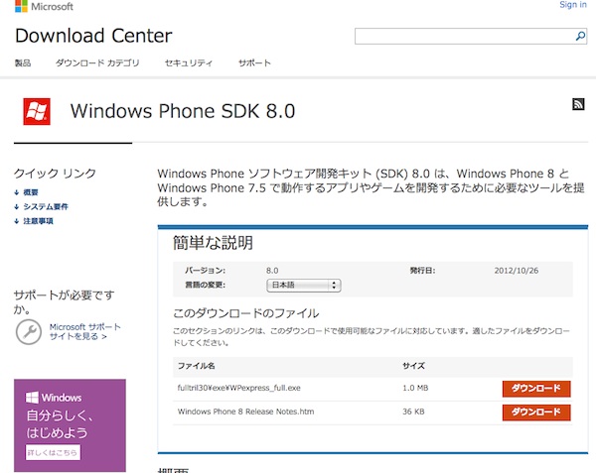Select the セキュリティ menu item
Screen dimensions: 596x473
tap(189, 63)
